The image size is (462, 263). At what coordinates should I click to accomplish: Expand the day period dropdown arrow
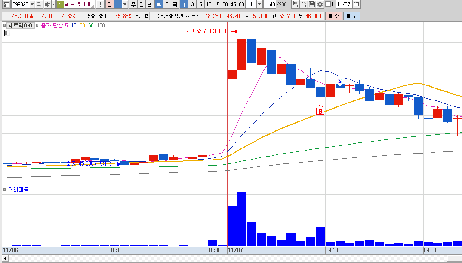tap(125, 4)
